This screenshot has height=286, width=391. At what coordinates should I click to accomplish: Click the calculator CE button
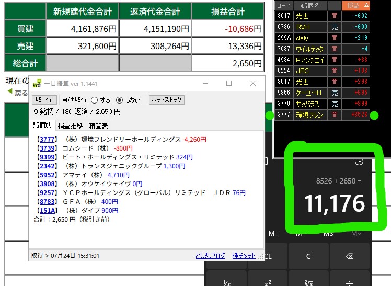pyautogui.click(x=268, y=256)
